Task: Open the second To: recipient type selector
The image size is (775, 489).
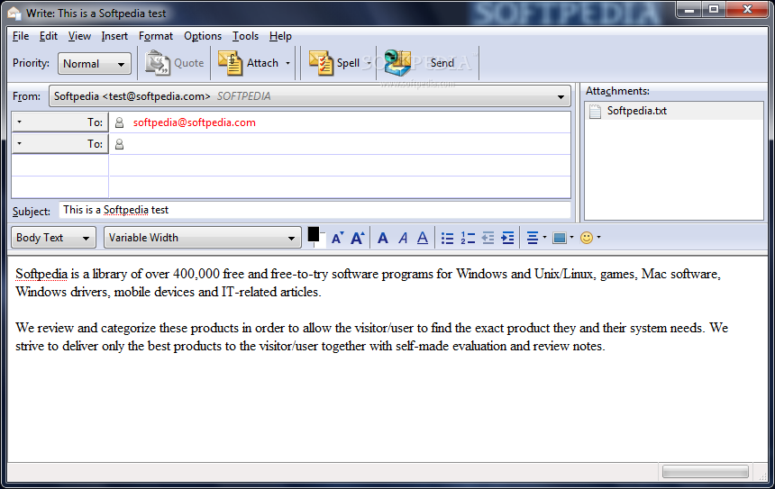Action: click(x=59, y=144)
